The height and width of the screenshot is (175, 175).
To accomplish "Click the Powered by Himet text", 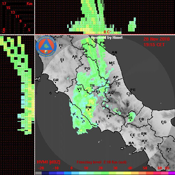I will pos(107,37).
